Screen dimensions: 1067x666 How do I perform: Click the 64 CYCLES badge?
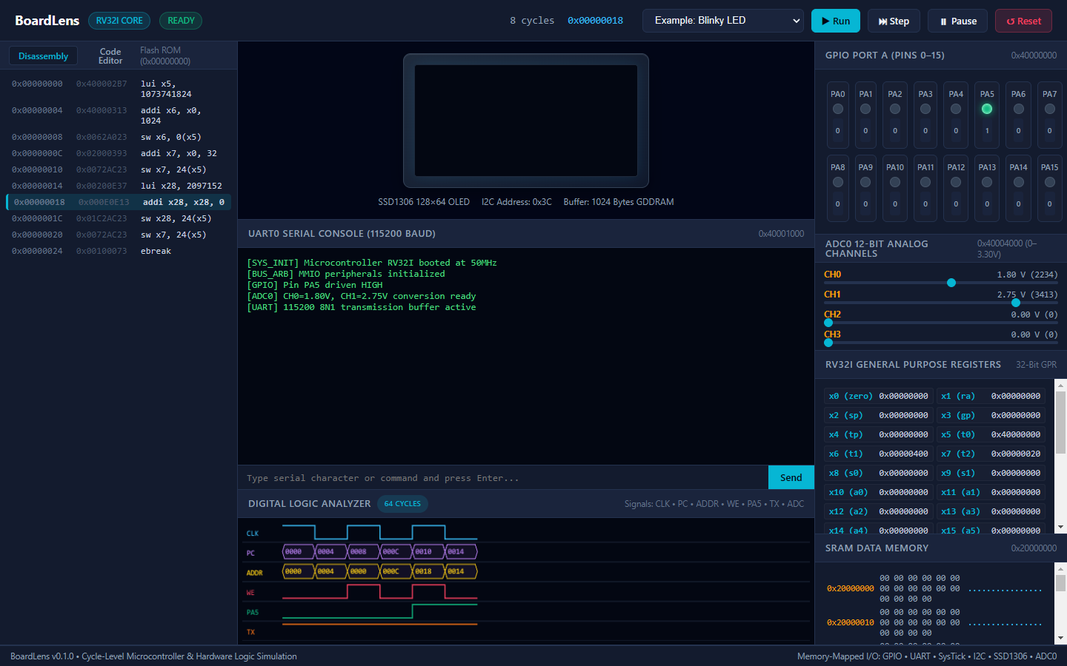[402, 504]
